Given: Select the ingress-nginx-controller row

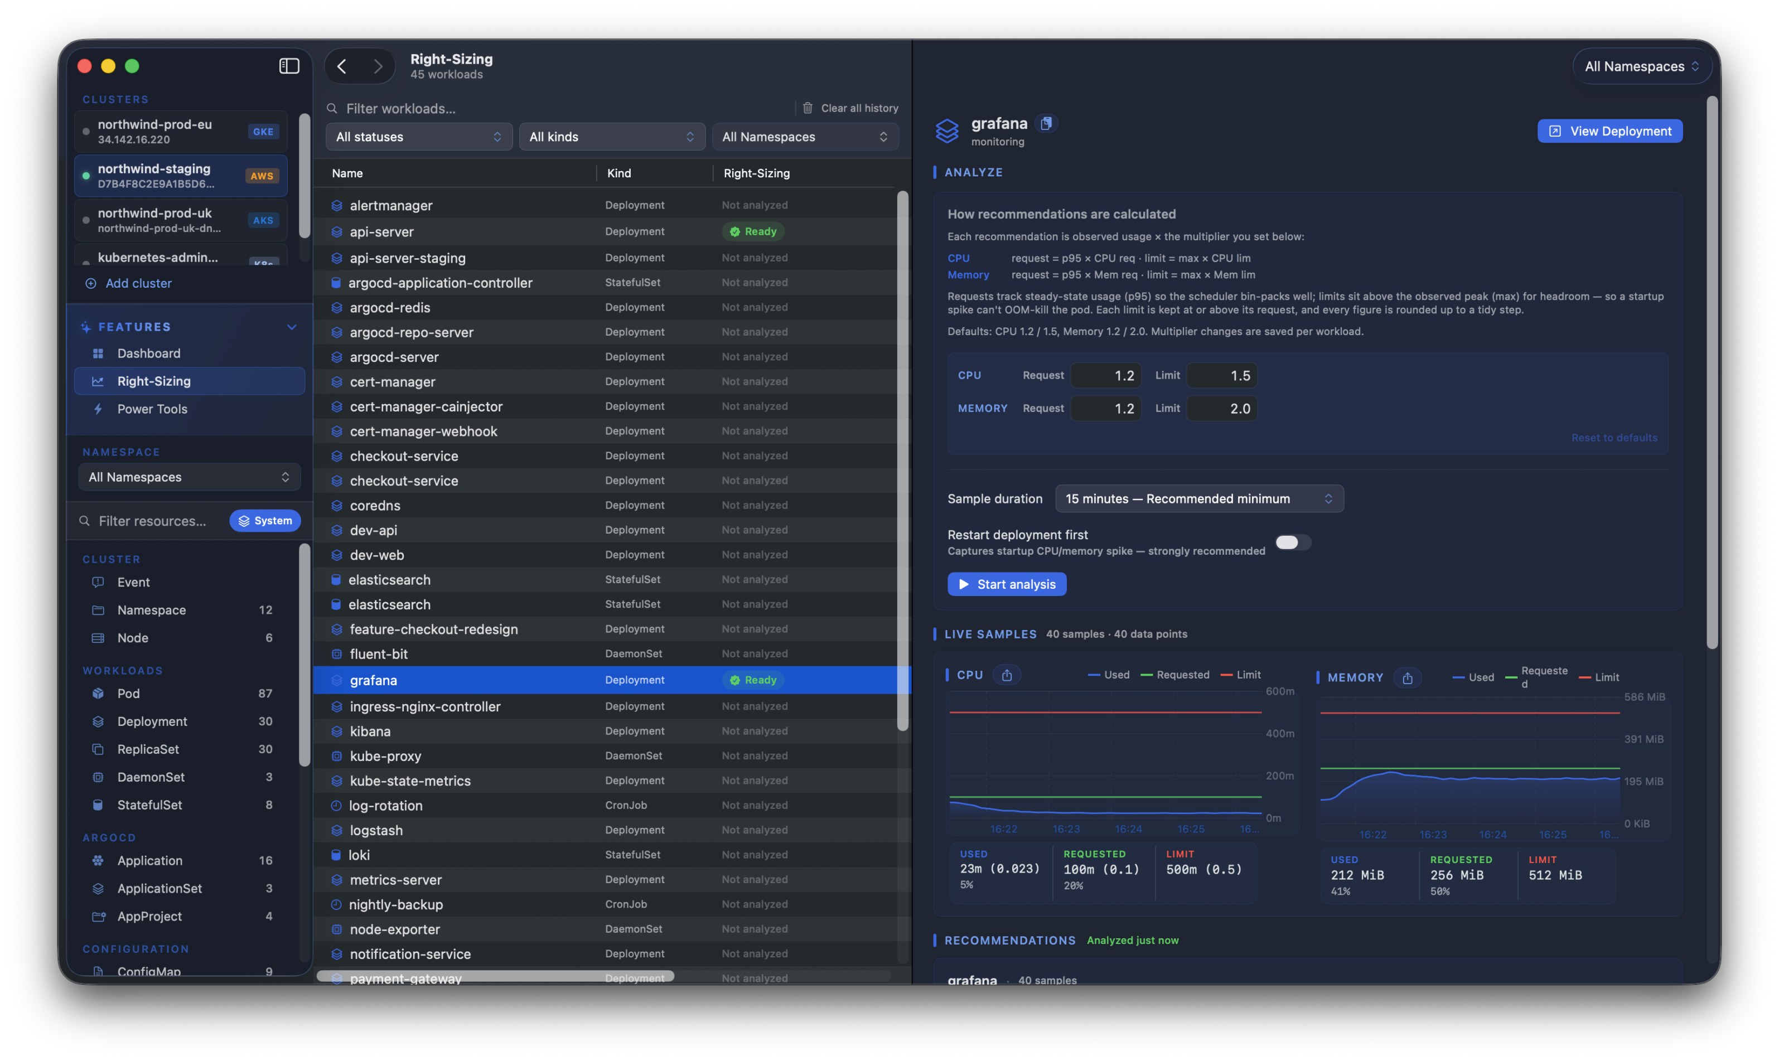Looking at the screenshot, I should coord(605,706).
